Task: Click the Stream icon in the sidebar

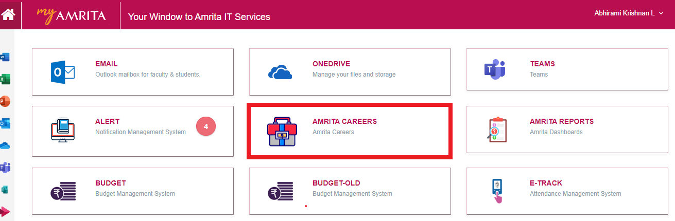Action: point(6,211)
